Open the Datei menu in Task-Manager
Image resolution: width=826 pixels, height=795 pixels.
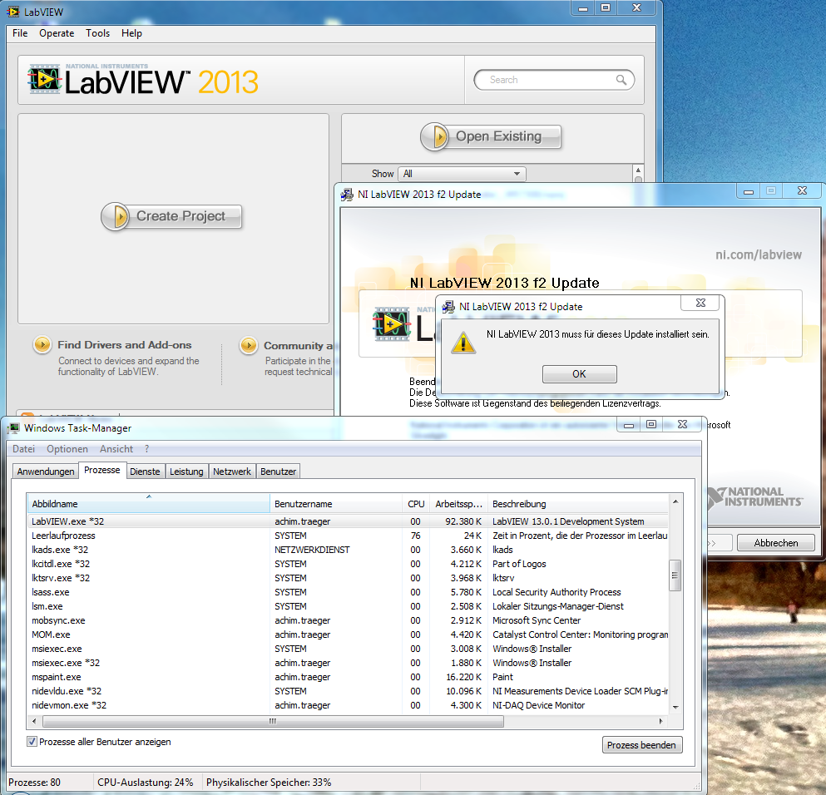coord(23,449)
